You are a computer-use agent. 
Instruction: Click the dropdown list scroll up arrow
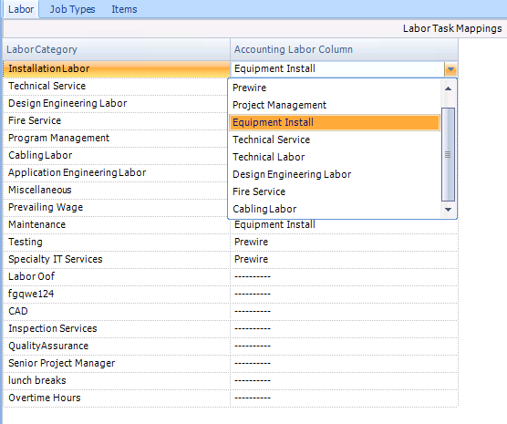point(448,88)
